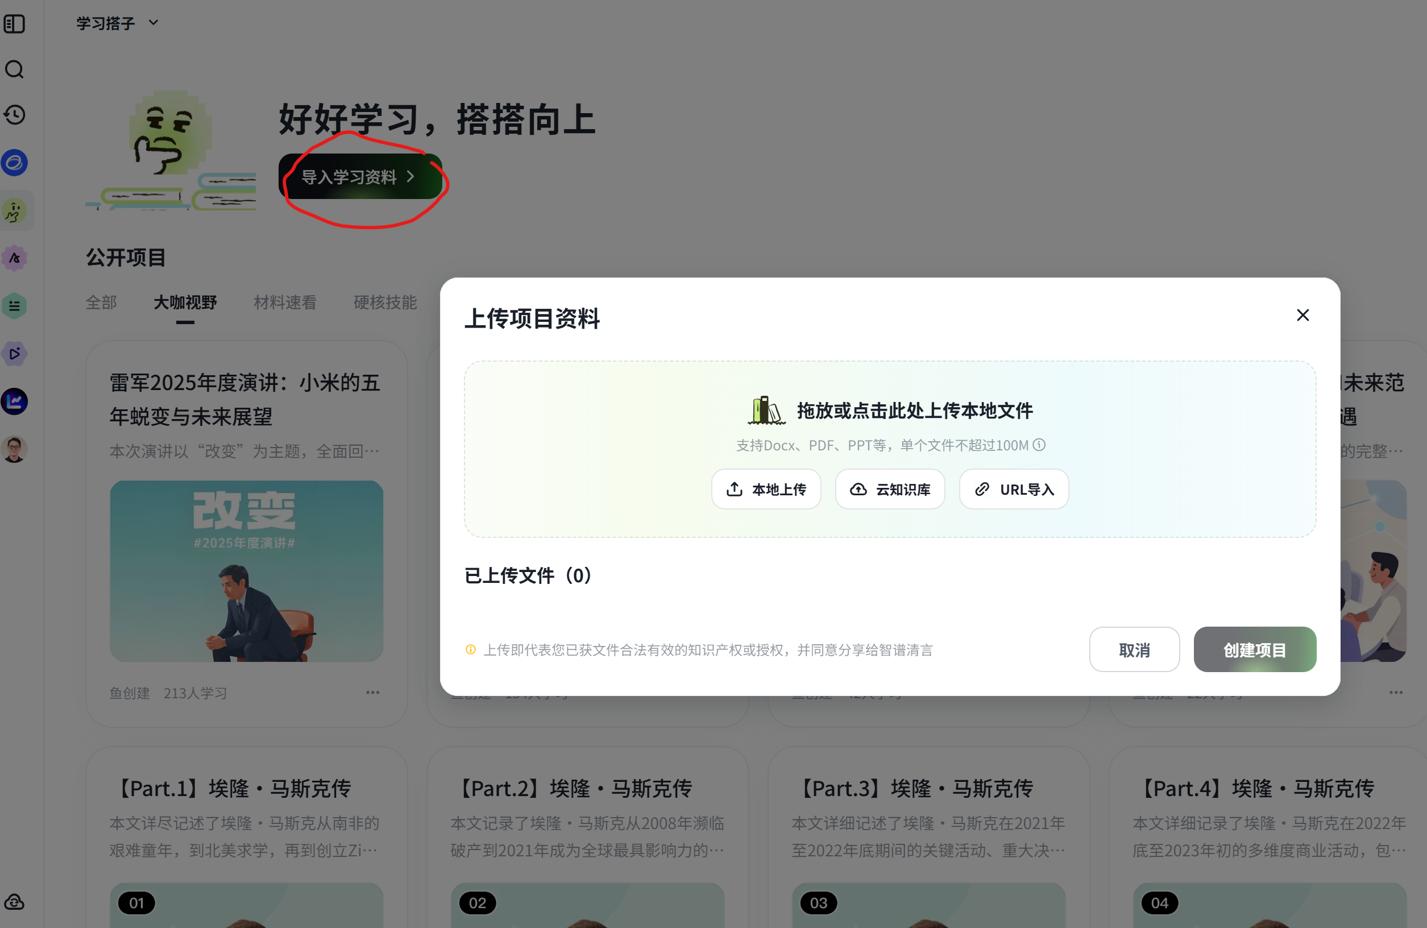Image resolution: width=1427 pixels, height=928 pixels.
Task: Open the dark blue chart icon
Action: tap(14, 401)
